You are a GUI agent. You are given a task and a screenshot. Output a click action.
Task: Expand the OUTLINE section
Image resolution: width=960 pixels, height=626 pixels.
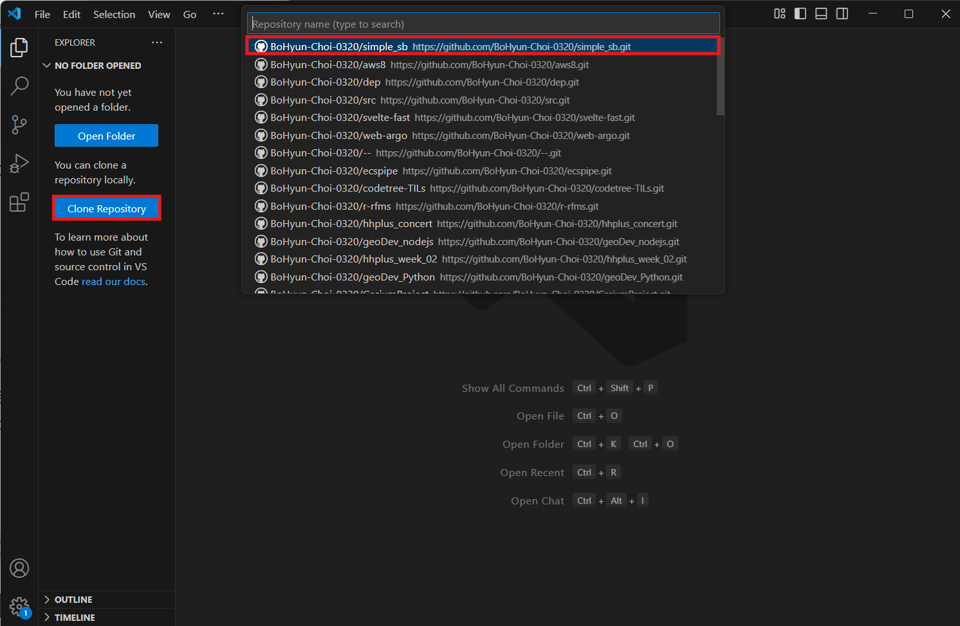107,600
